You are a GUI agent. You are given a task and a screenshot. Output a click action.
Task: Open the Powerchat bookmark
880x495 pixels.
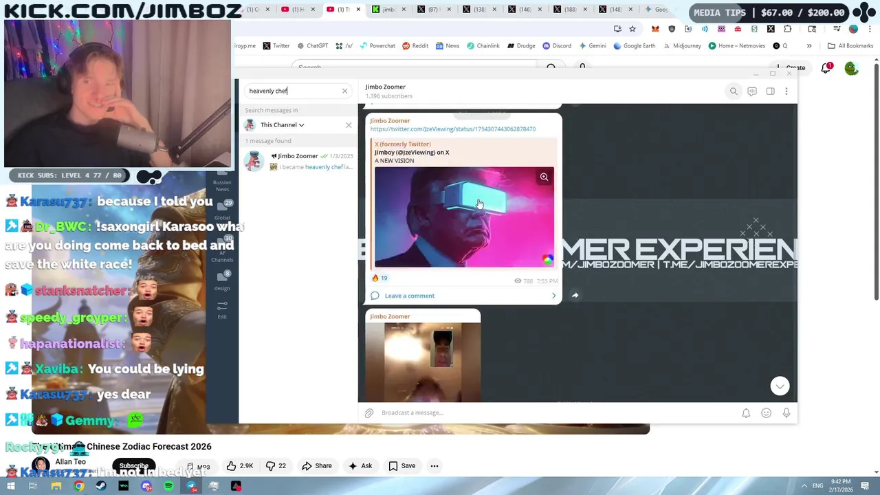coord(377,46)
